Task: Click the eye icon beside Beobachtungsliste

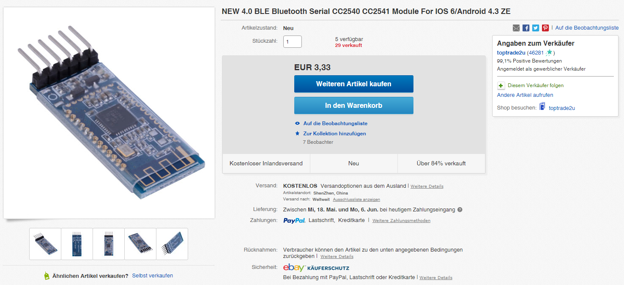Action: point(297,123)
